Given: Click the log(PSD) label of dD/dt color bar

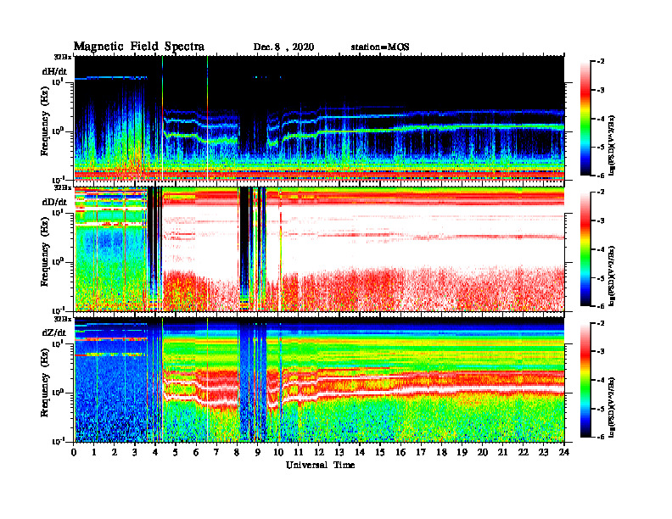Looking at the screenshot, I should pyautogui.click(x=612, y=276).
